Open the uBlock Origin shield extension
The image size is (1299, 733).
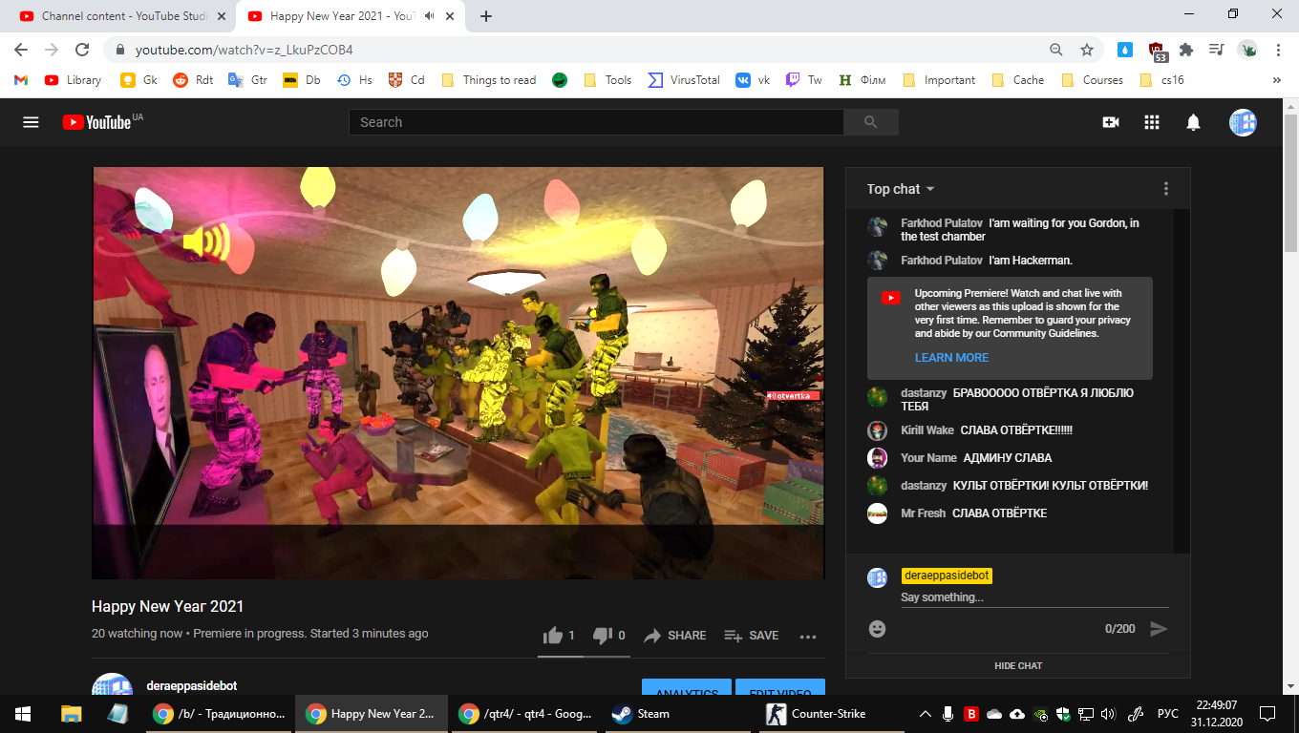pyautogui.click(x=1157, y=51)
